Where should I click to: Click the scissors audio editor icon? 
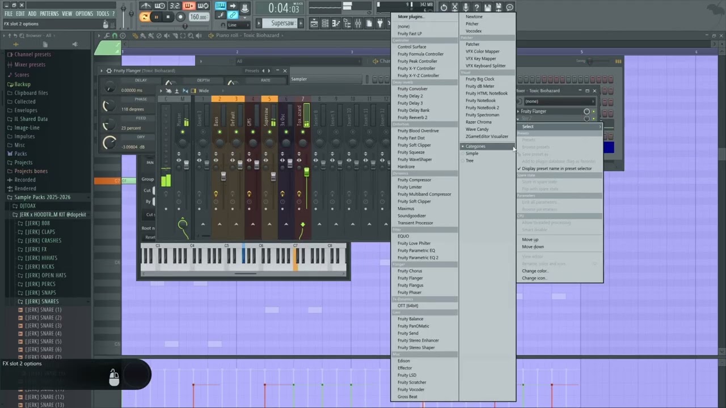454,7
